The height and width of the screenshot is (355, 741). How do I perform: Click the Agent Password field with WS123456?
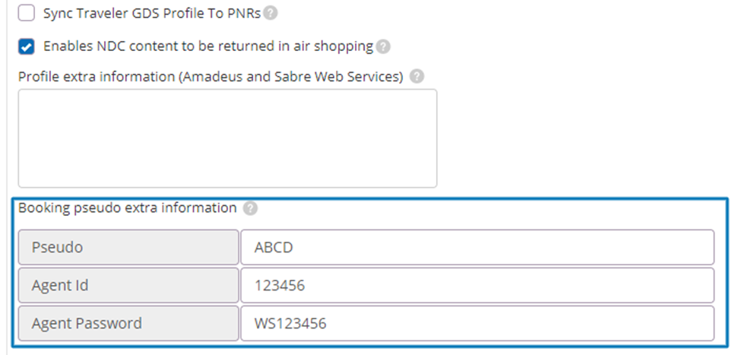pyautogui.click(x=477, y=323)
